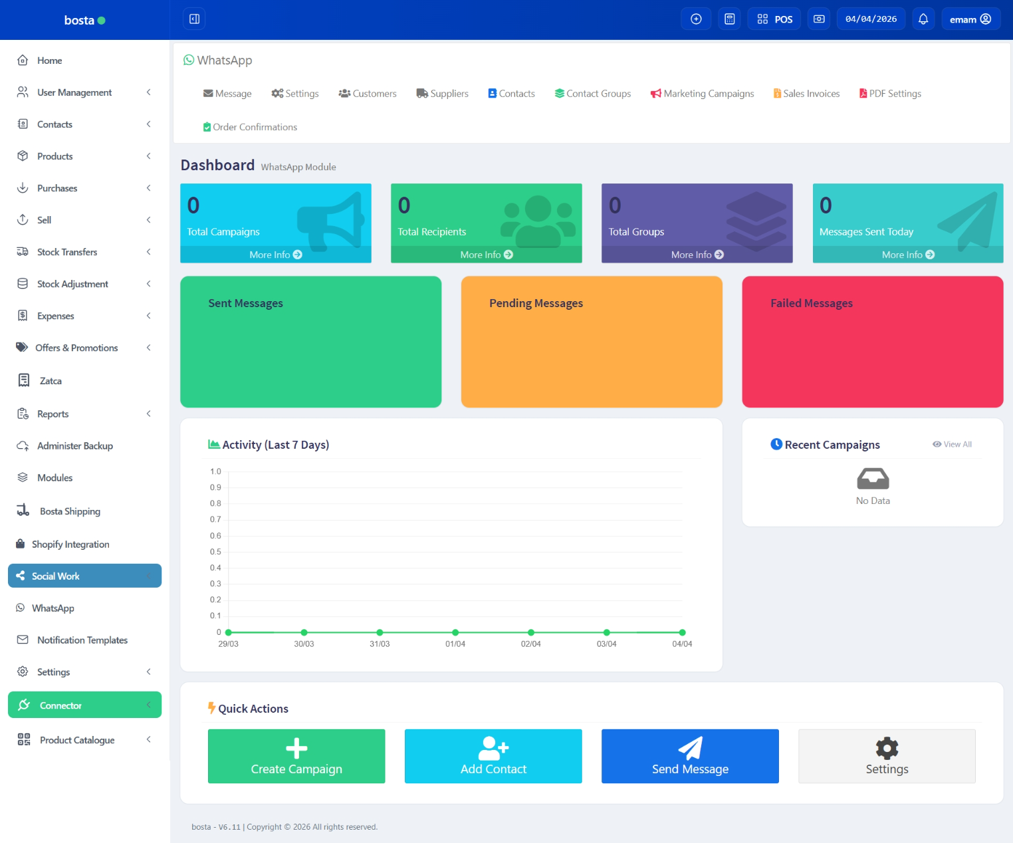The height and width of the screenshot is (843, 1013).
Task: Switch to Contact Groups tab
Action: (592, 94)
